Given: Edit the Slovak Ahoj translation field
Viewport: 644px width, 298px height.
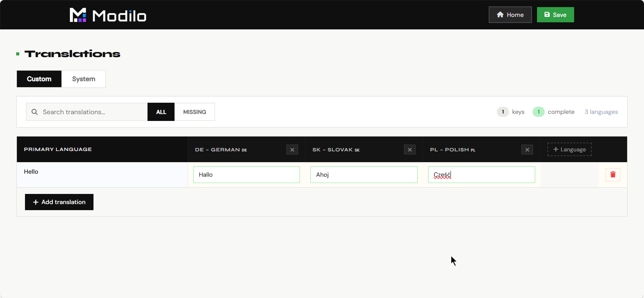Looking at the screenshot, I should click(364, 175).
